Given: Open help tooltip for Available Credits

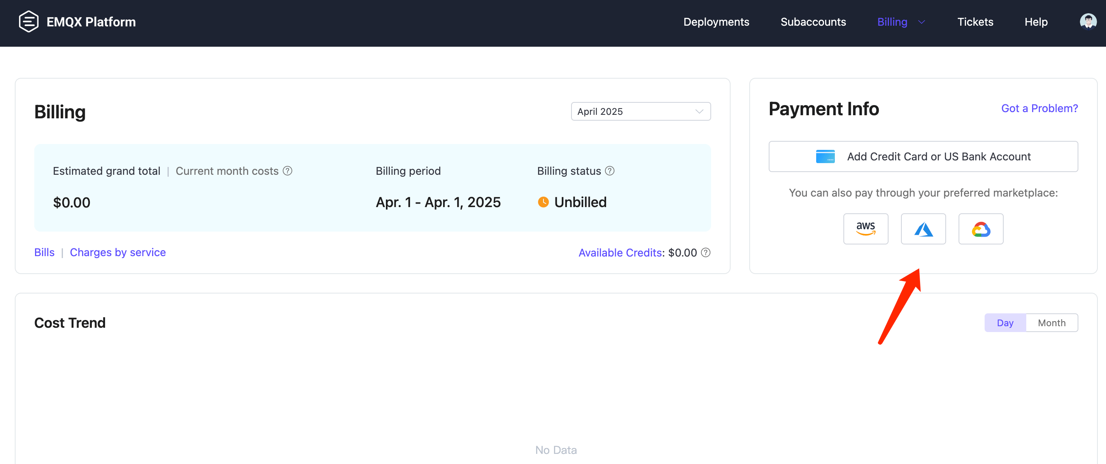Looking at the screenshot, I should (705, 253).
